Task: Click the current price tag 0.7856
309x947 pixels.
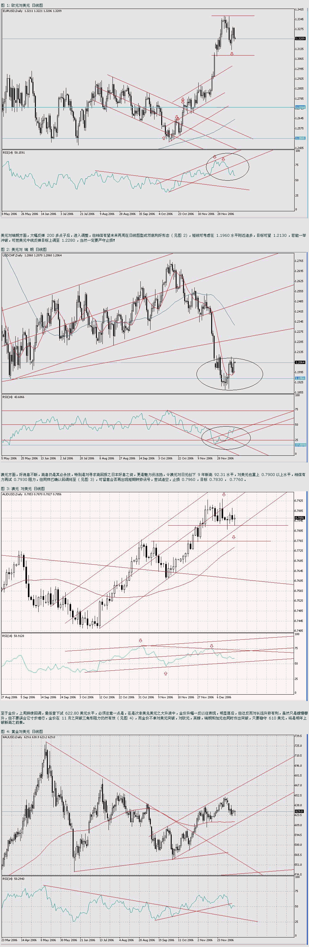Action: pyautogui.click(x=300, y=518)
